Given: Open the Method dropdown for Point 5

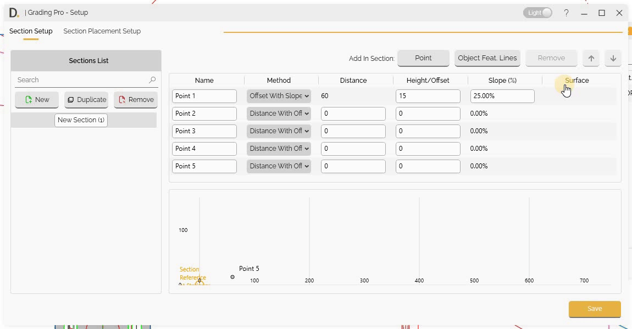Looking at the screenshot, I should pyautogui.click(x=279, y=166).
